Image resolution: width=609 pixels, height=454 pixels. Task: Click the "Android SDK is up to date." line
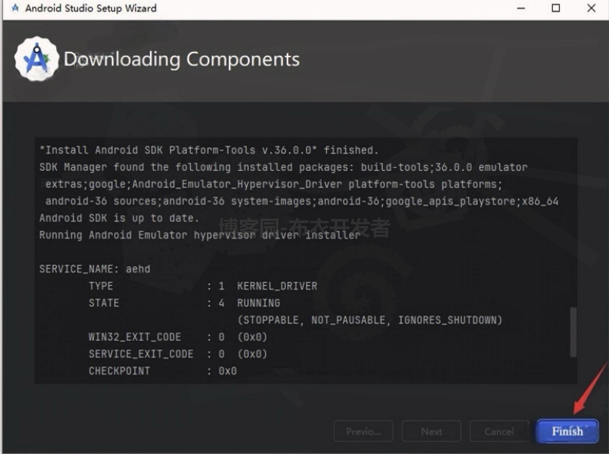click(x=119, y=218)
